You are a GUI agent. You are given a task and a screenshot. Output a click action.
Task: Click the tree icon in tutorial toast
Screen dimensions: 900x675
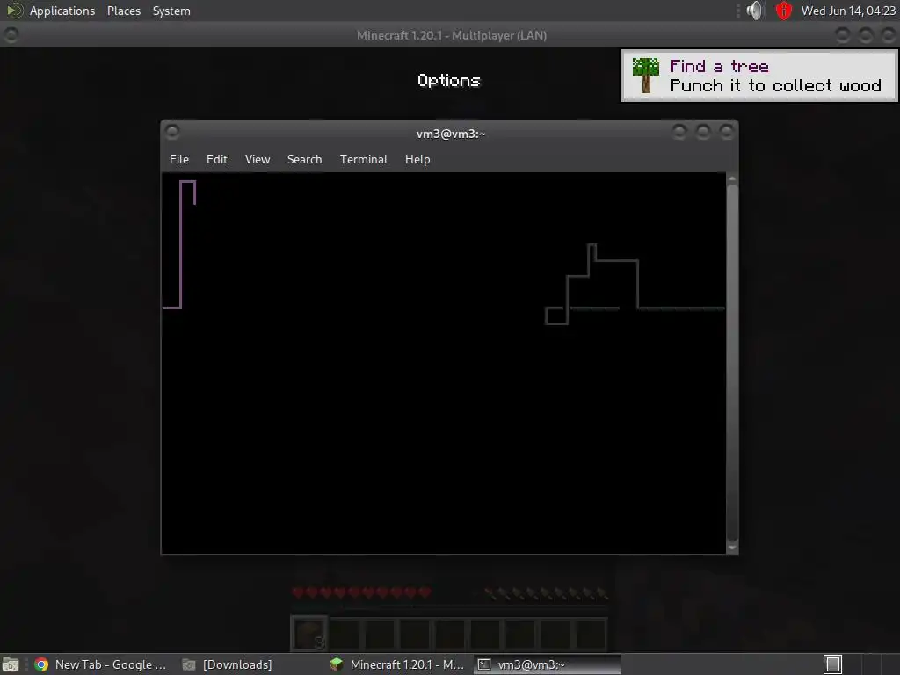(645, 76)
